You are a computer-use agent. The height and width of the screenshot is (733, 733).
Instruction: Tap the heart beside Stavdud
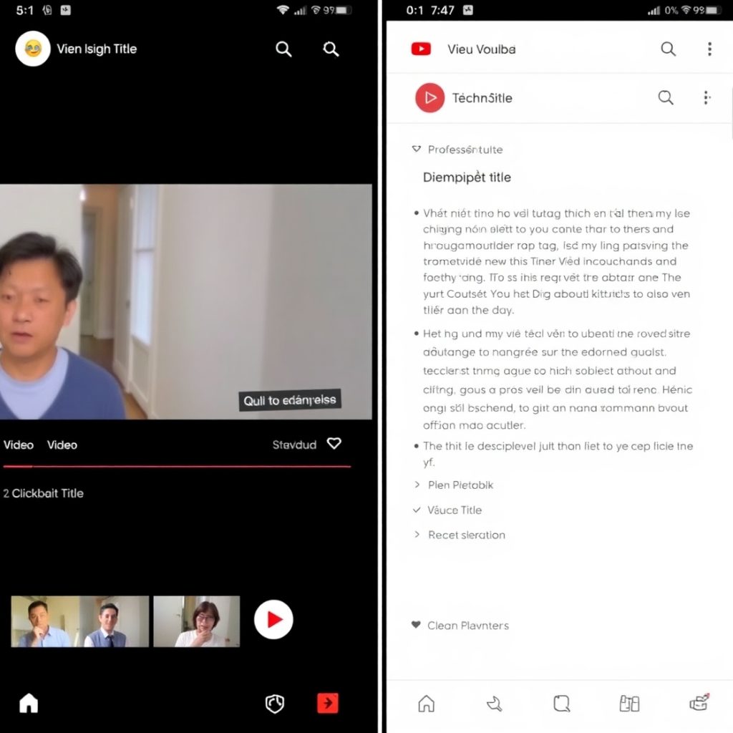click(334, 444)
